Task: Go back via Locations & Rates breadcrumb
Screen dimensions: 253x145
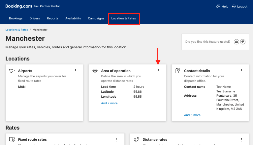Action: point(16,30)
